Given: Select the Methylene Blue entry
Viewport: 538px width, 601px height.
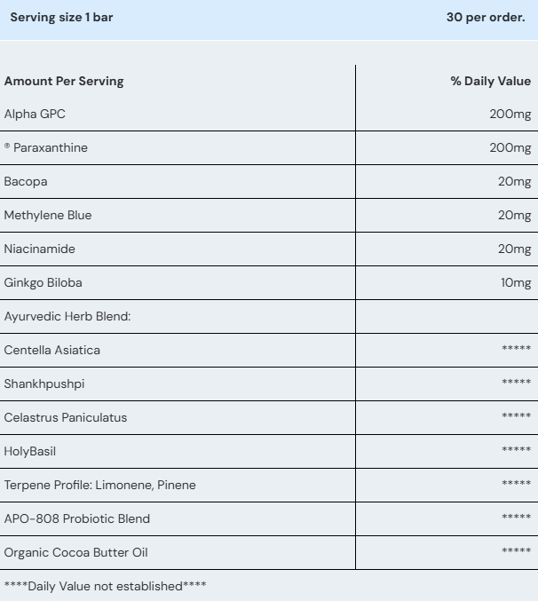Looking at the screenshot, I should 48,216.
